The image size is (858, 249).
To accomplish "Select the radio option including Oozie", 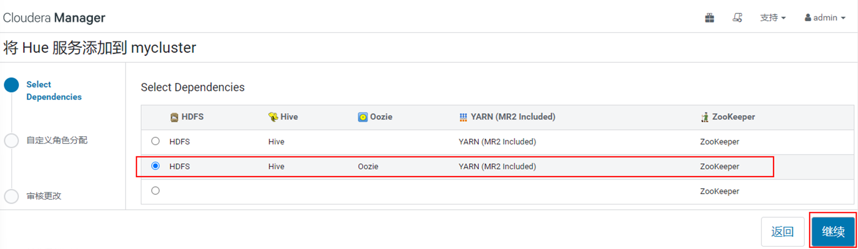I will click(155, 166).
